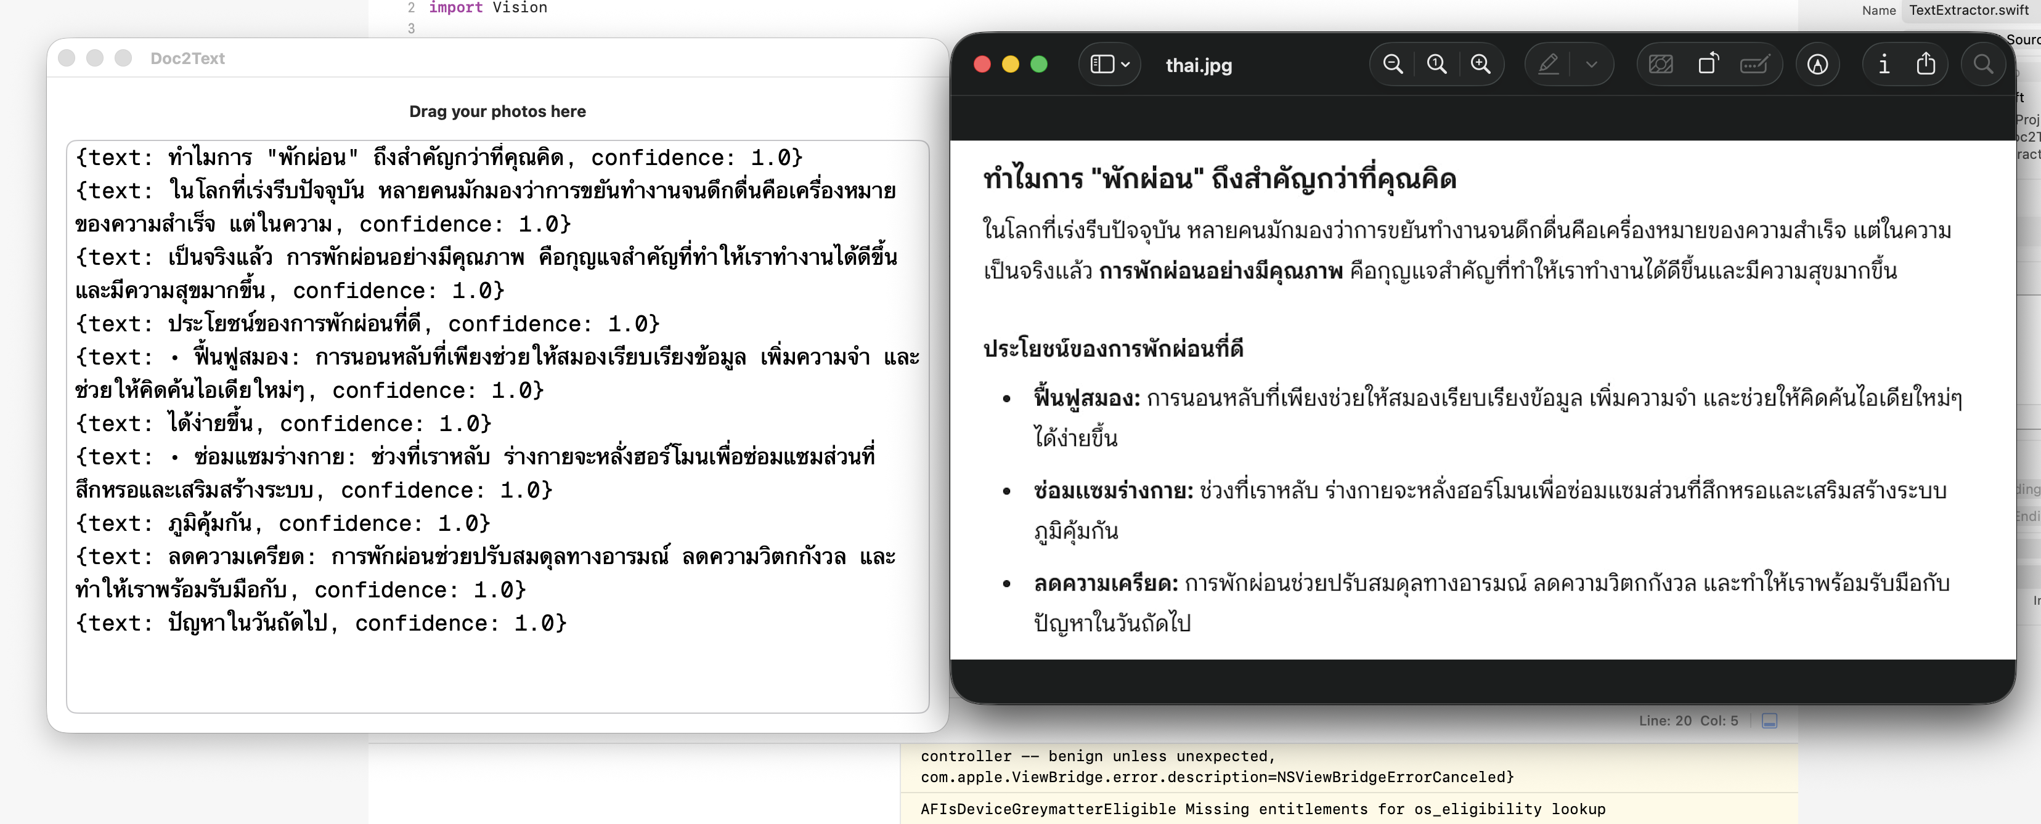2041x824 pixels.
Task: Zoom in on the image
Action: tap(1480, 64)
